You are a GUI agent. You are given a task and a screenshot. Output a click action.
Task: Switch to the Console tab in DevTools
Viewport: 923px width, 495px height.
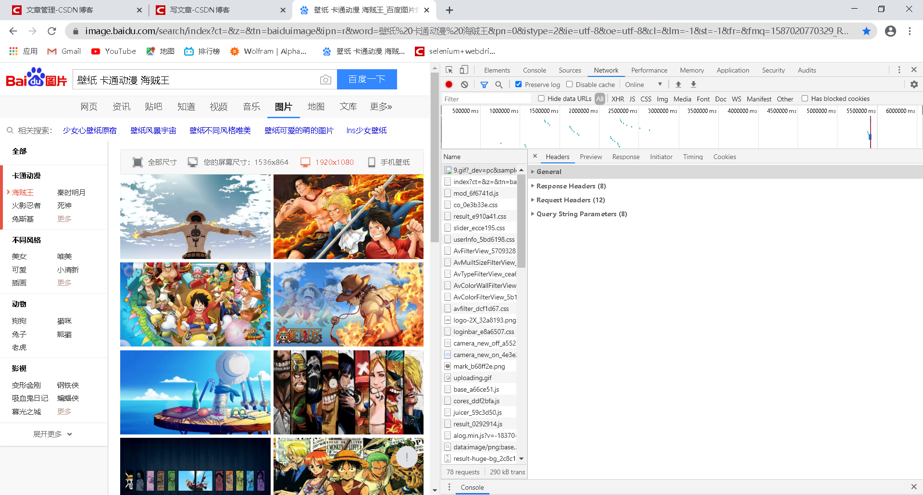tap(534, 70)
